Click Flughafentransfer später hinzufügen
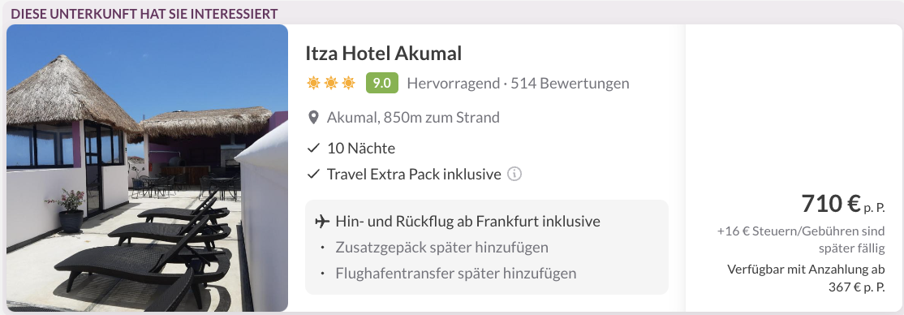The image size is (904, 315). click(x=455, y=273)
